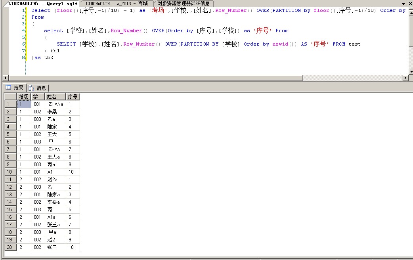Click the results grid icon on 结果 tab
Screen dimensions: 413x260
click(x=8, y=88)
